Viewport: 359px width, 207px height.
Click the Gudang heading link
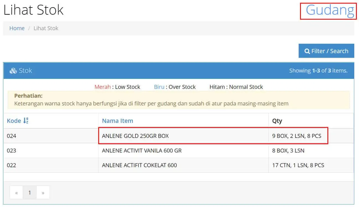pos(330,11)
